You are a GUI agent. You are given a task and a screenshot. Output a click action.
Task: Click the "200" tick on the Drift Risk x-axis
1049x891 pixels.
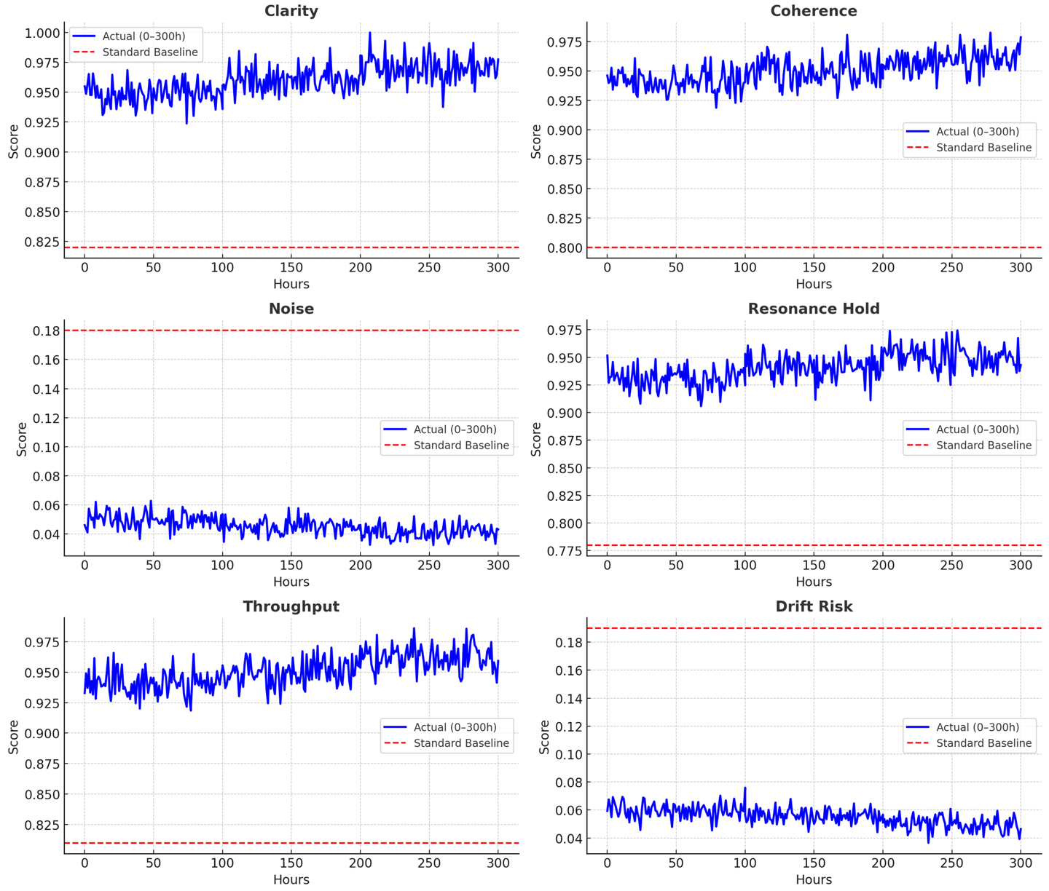coord(883,863)
